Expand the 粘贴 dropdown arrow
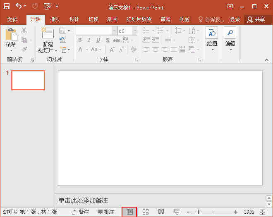This screenshot has width=273, height=217. (x=11, y=51)
